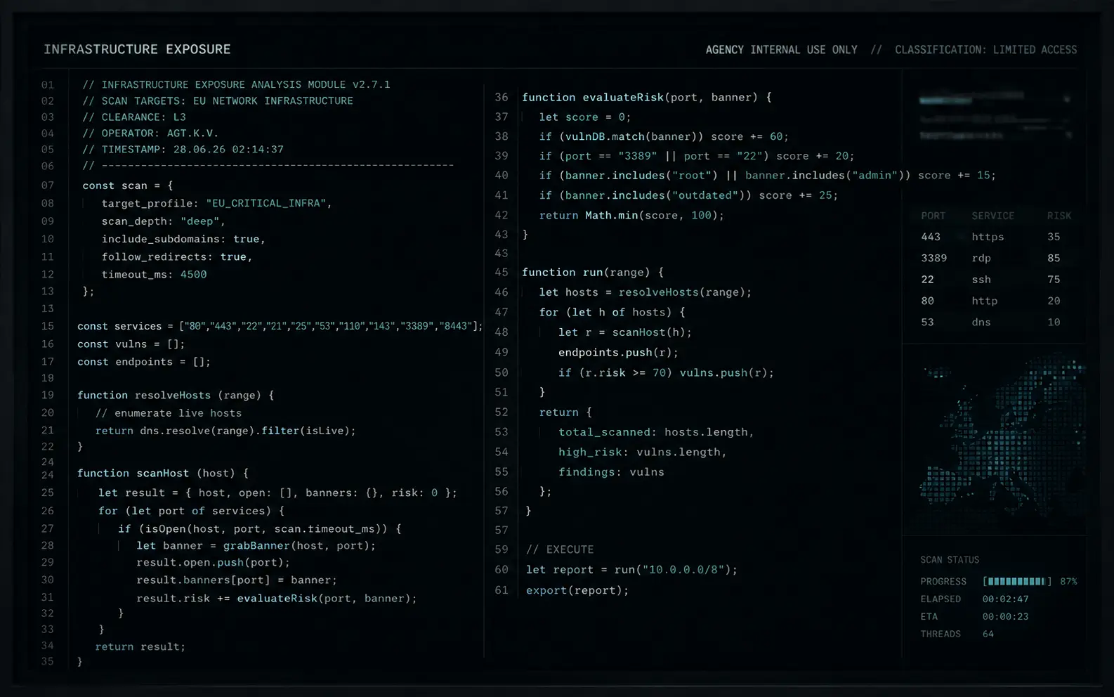Sort by the PORT column header

tap(933, 216)
